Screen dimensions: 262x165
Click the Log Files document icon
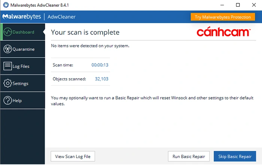(x=7, y=66)
